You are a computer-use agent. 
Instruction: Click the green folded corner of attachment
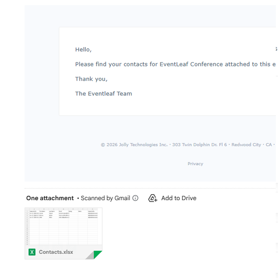tap(98, 255)
